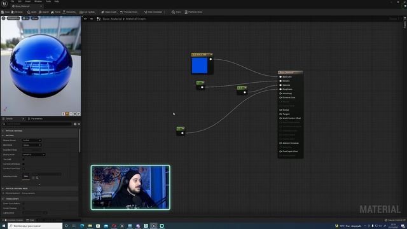Open the Window menu

pyautogui.click(x=38, y=1)
